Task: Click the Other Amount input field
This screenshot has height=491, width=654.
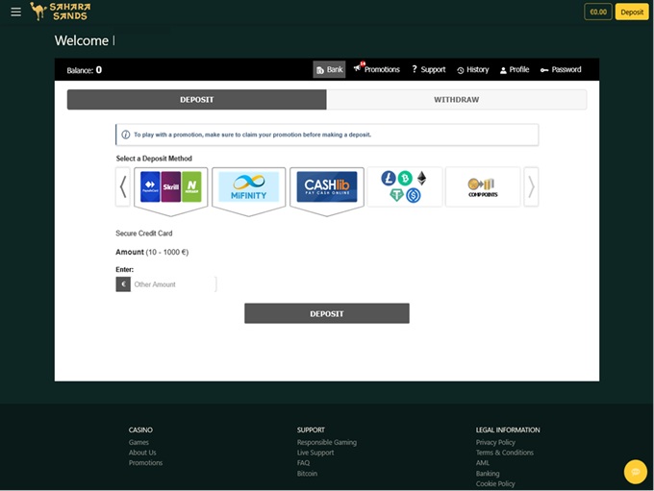Action: coord(173,284)
